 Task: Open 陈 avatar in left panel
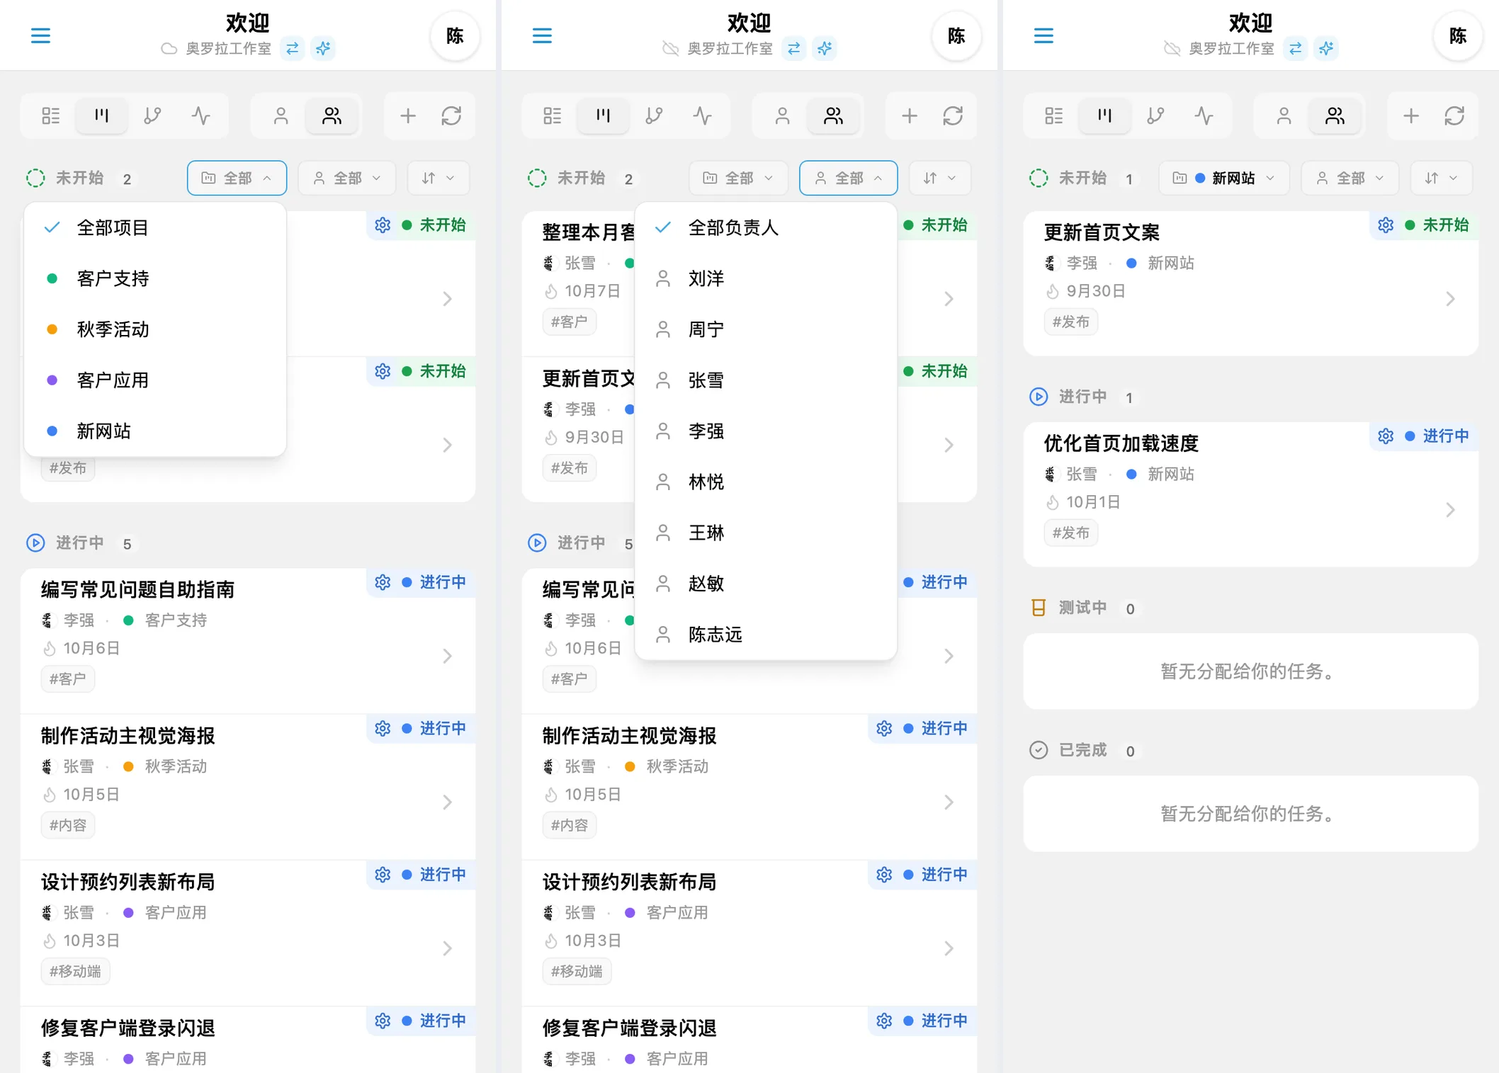coord(455,35)
